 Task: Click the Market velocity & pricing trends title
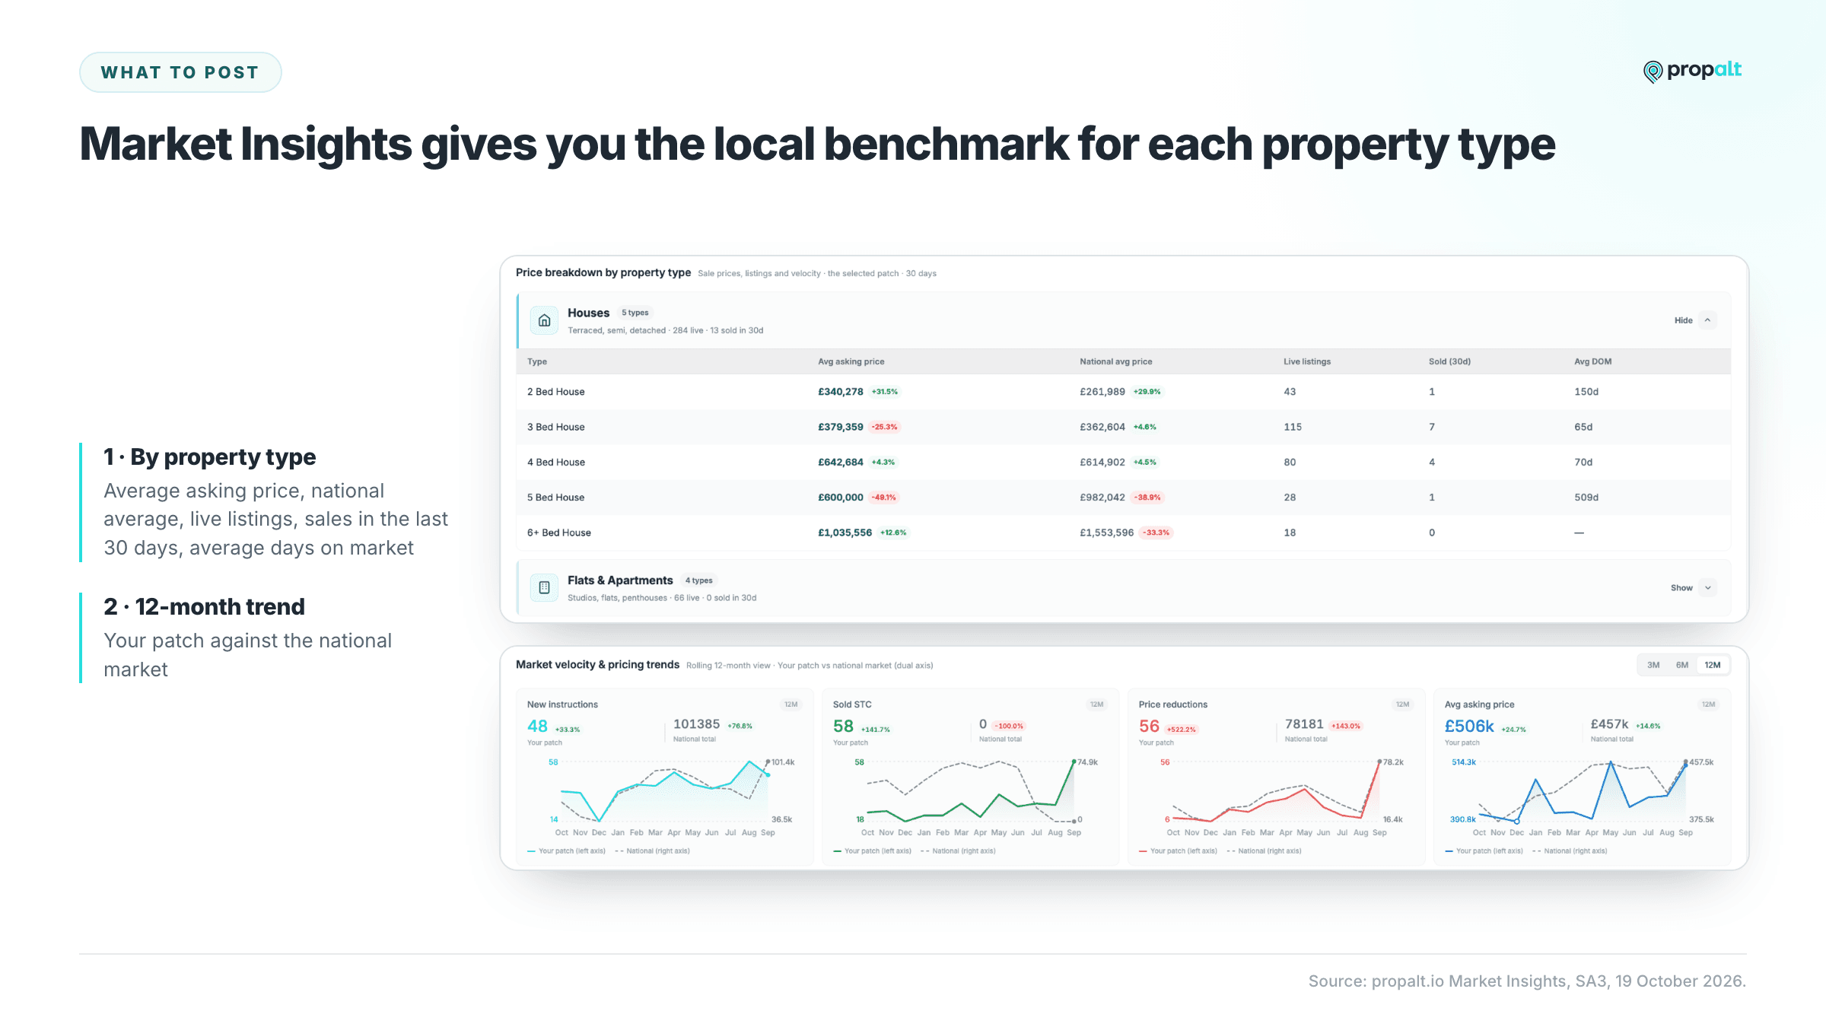click(597, 664)
